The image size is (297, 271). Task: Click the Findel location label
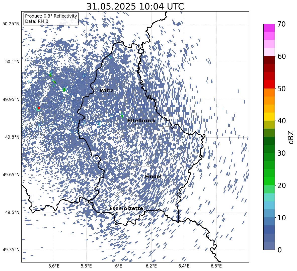153,176
